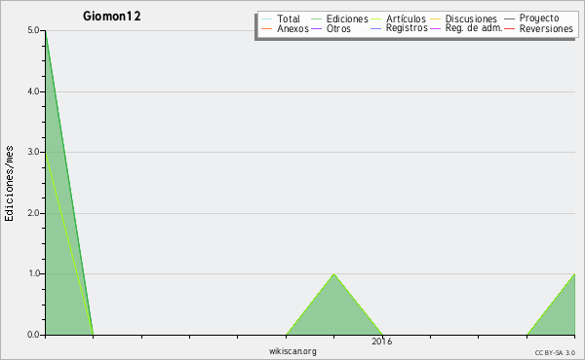Select the Artículos legend entry
Image resolution: width=585 pixels, height=360 pixels.
(406, 18)
